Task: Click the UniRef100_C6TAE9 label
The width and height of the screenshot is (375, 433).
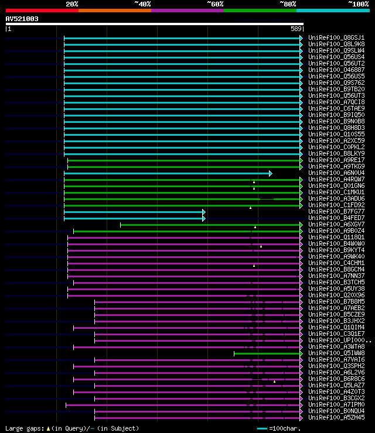Action: pos(336,108)
